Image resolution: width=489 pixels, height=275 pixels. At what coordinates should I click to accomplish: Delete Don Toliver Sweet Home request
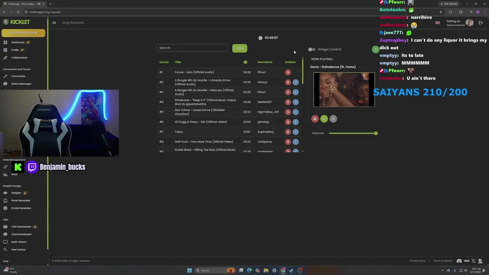[288, 112]
